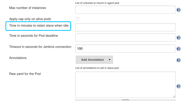Click the Add Annotation button
This screenshot has height=102, width=186.
point(92,60)
